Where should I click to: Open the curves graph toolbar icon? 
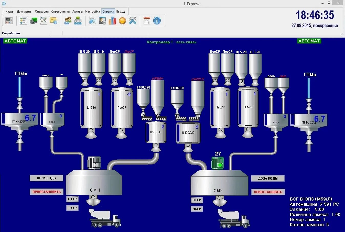click(x=44, y=21)
